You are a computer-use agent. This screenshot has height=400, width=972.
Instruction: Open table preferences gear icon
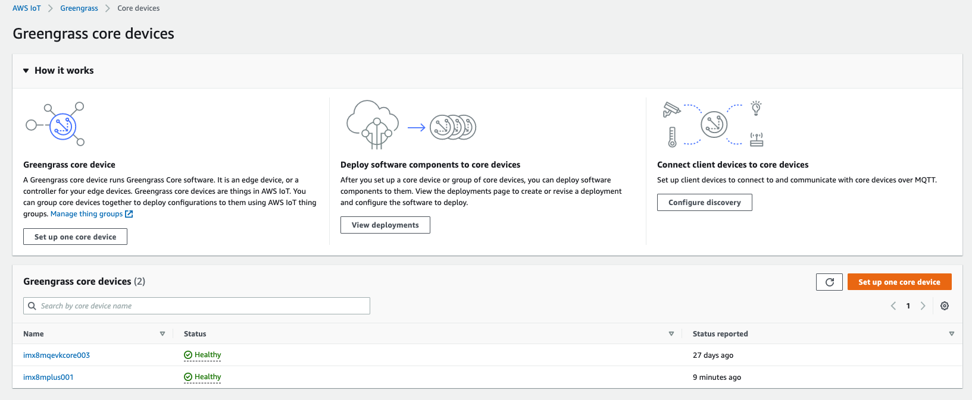point(945,306)
